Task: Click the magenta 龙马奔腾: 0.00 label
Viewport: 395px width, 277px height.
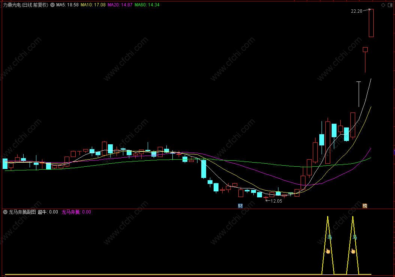Action: [76, 212]
